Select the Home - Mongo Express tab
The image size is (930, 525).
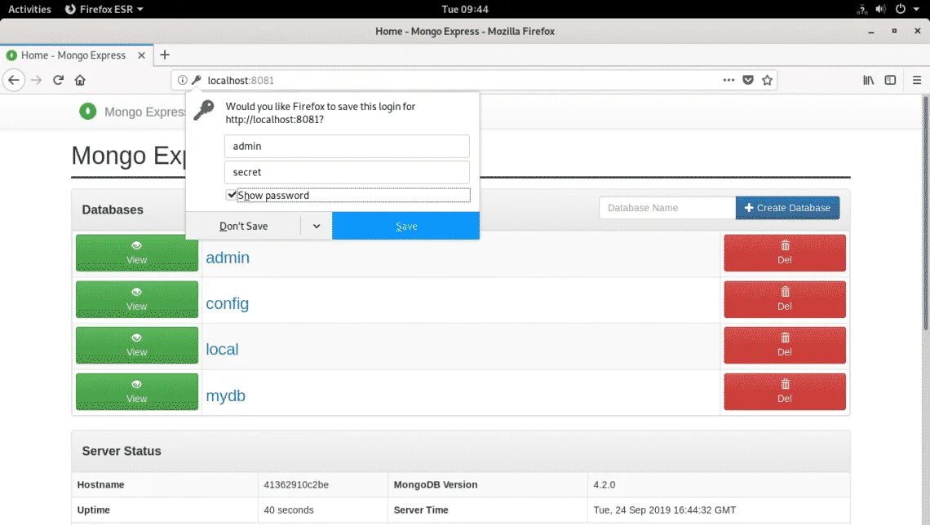point(77,55)
